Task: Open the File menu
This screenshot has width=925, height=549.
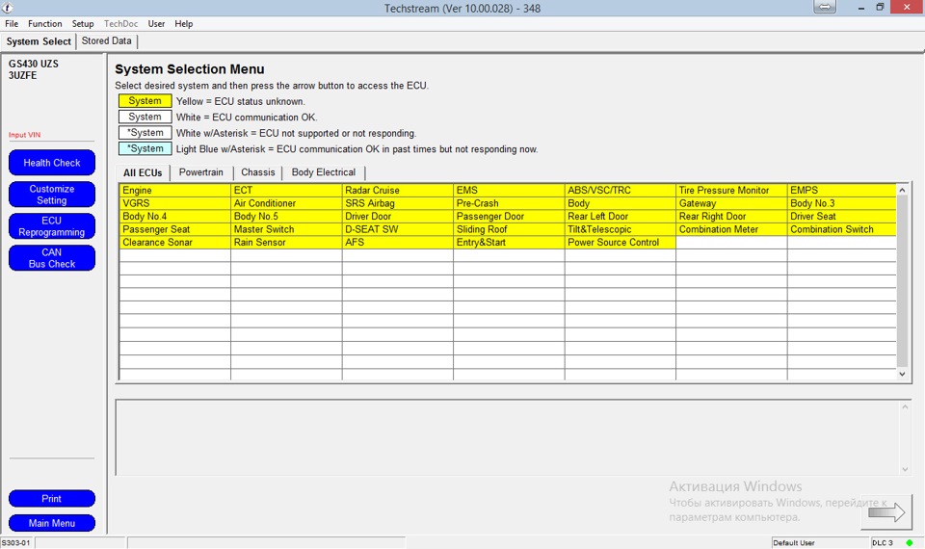Action: click(x=12, y=24)
